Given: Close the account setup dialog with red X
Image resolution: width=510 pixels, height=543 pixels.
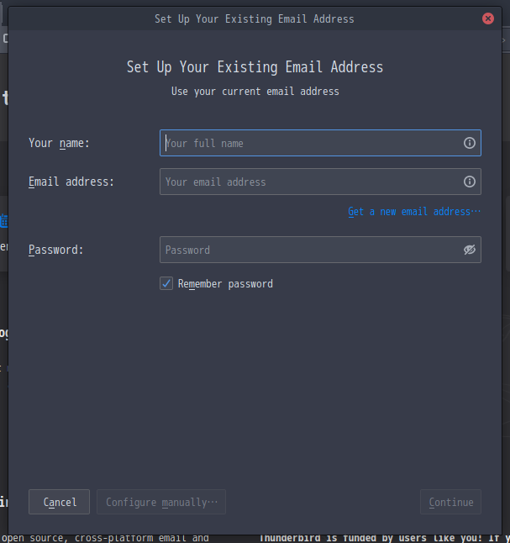Looking at the screenshot, I should pyautogui.click(x=488, y=18).
